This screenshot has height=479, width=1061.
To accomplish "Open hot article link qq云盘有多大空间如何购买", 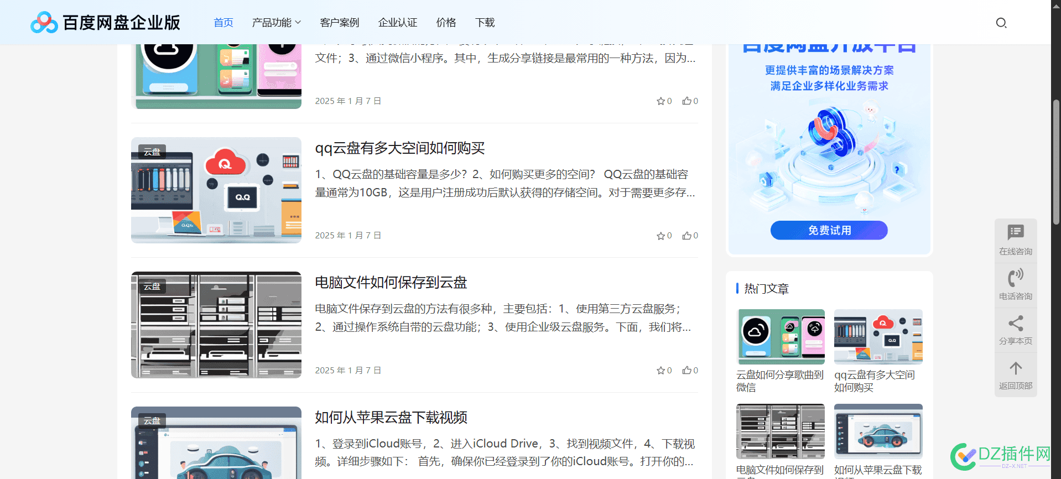I will pyautogui.click(x=875, y=381).
